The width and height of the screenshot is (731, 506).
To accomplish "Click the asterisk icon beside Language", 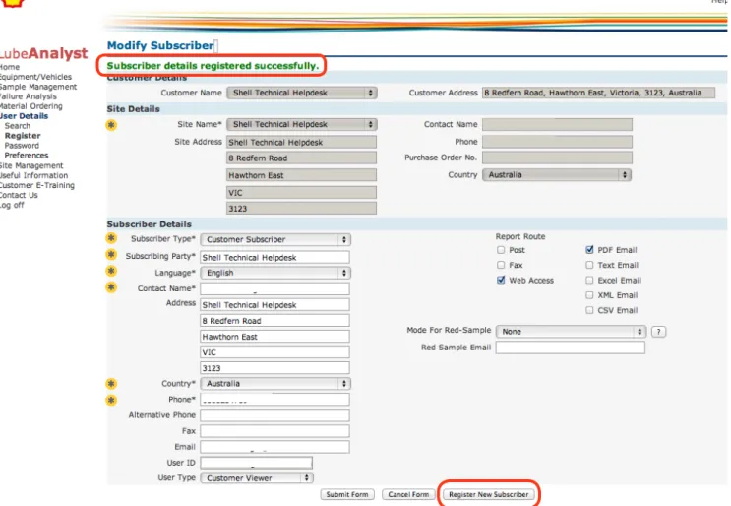I will [111, 271].
